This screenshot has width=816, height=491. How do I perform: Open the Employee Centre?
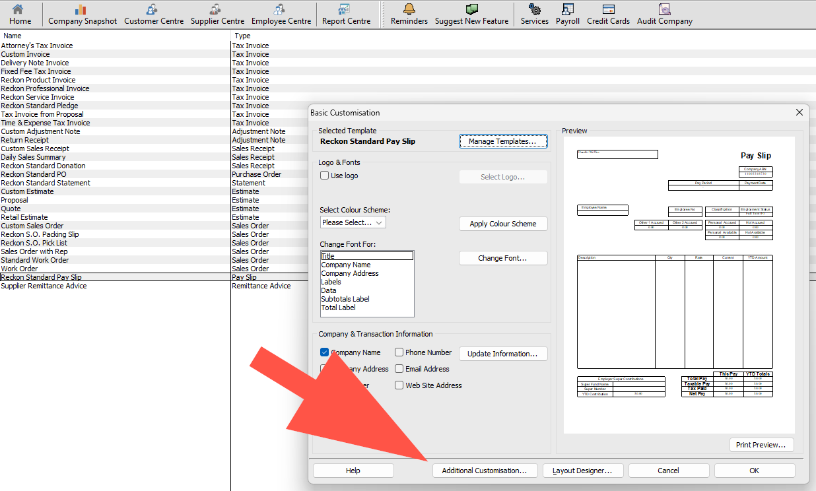(x=281, y=14)
